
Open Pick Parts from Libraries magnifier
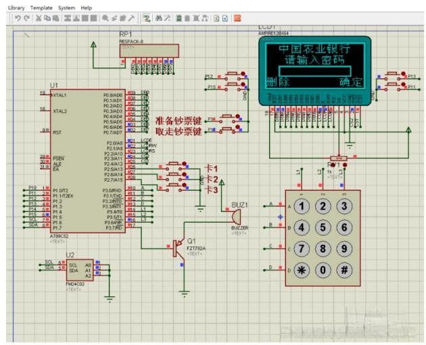point(105,18)
